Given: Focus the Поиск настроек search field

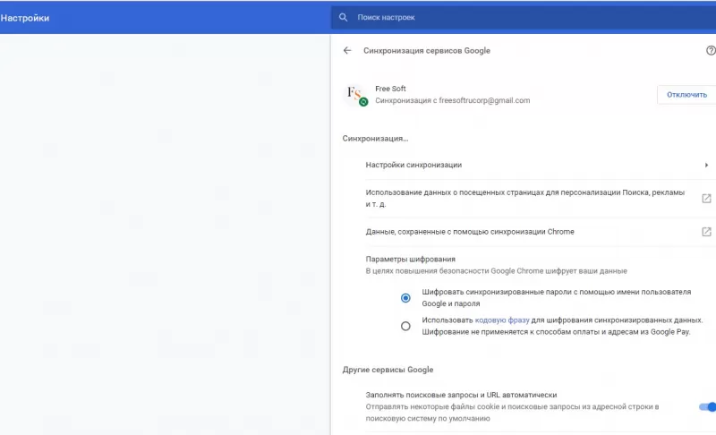Looking at the screenshot, I should coord(524,17).
